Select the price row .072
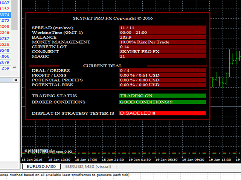Viewport: 241px width, 180px height. [x=5, y=21]
